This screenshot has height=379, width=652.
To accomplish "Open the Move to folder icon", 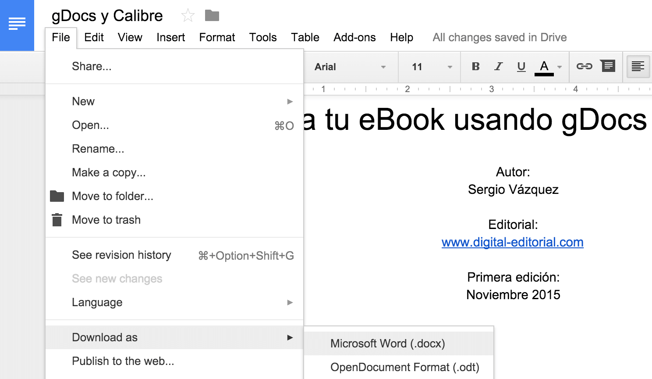I will (x=57, y=196).
